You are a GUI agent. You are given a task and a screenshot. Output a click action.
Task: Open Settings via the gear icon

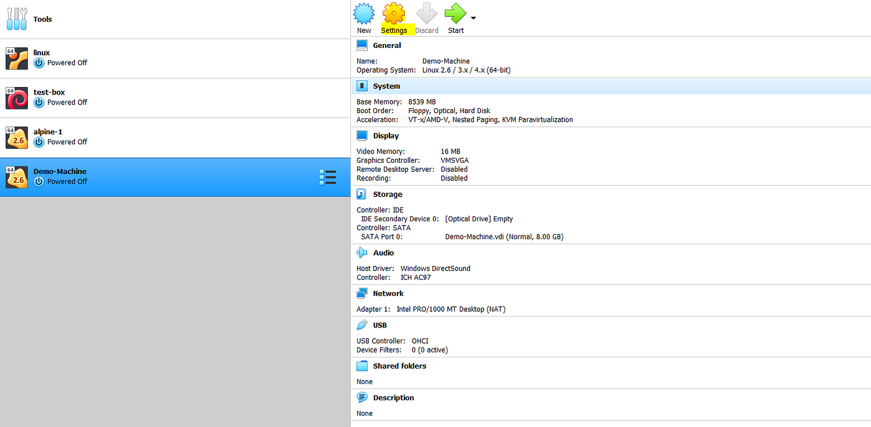tap(394, 14)
